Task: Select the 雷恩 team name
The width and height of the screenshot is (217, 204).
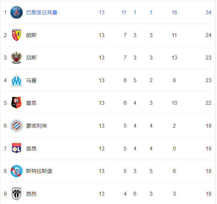Action: coord(31,103)
